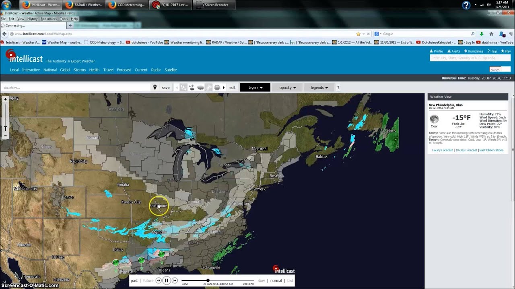Click the location pin icon beside save

[x=155, y=88]
